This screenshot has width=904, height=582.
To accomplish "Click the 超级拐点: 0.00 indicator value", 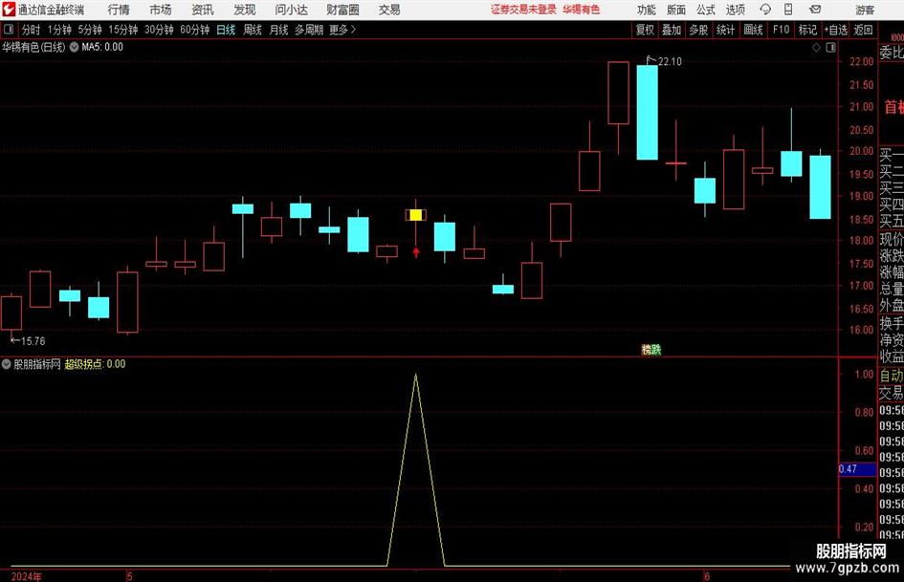I will (x=95, y=363).
